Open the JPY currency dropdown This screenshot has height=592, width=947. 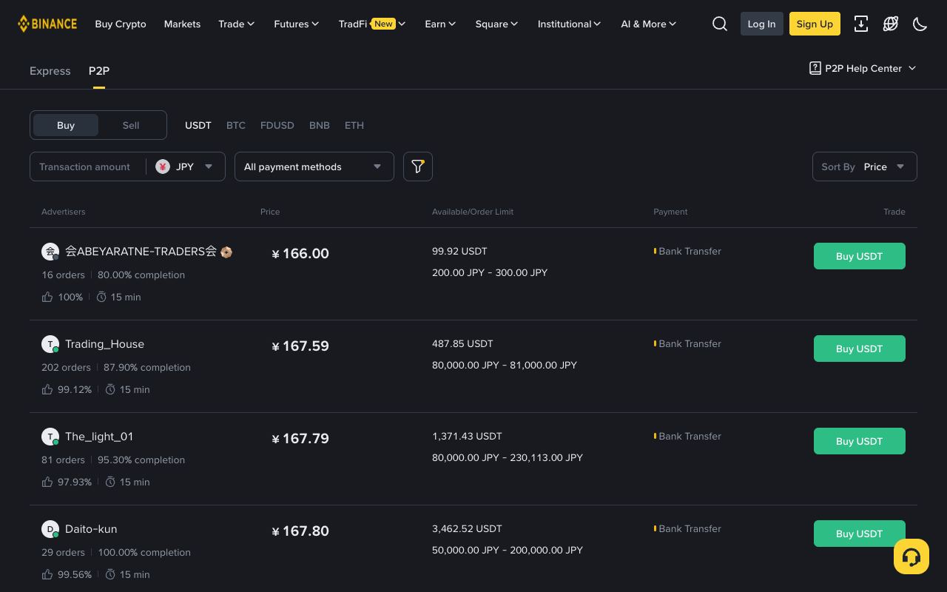pos(185,166)
